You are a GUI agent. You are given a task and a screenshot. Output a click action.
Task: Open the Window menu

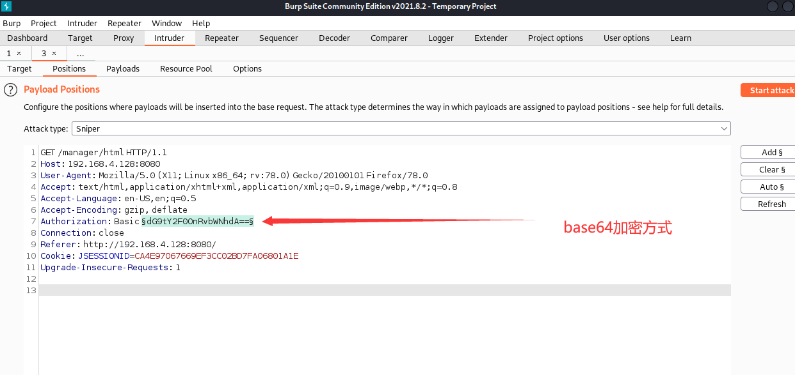166,23
